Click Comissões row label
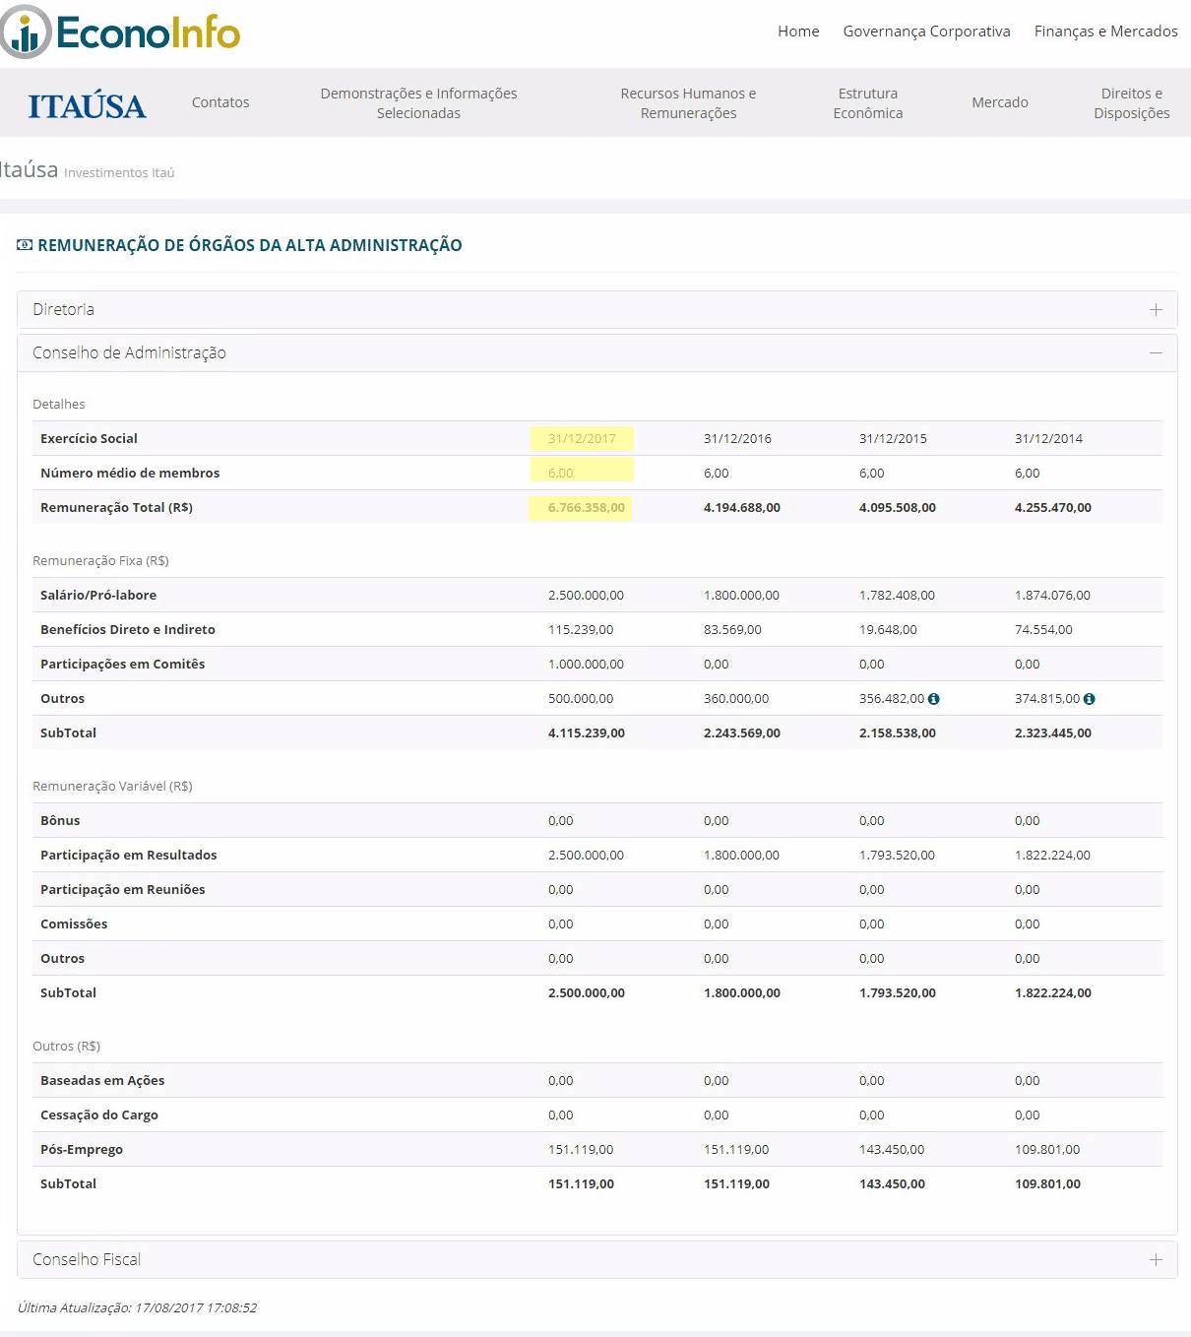 pos(74,924)
